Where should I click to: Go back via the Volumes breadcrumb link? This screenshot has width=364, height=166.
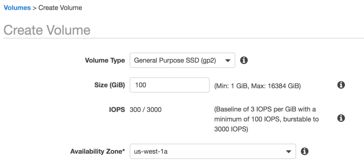point(17,8)
